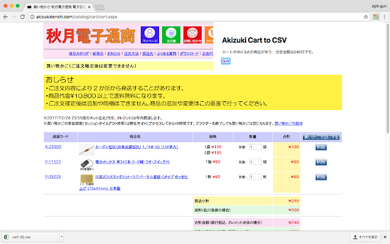Delete the P-03229 universal board row
The width and height of the screenshot is (390, 244).
tap(321, 177)
